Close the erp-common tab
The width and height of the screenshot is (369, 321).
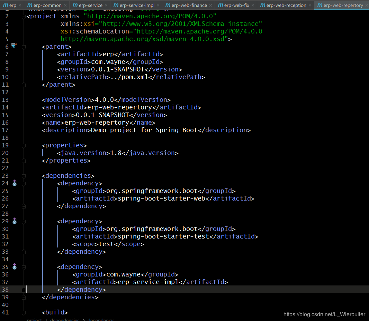(65, 6)
